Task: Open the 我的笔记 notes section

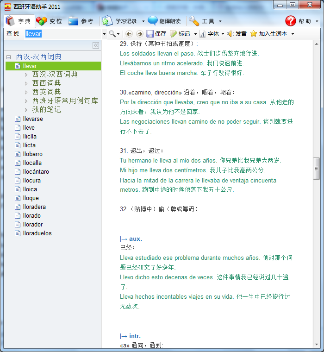Action: click(x=46, y=110)
